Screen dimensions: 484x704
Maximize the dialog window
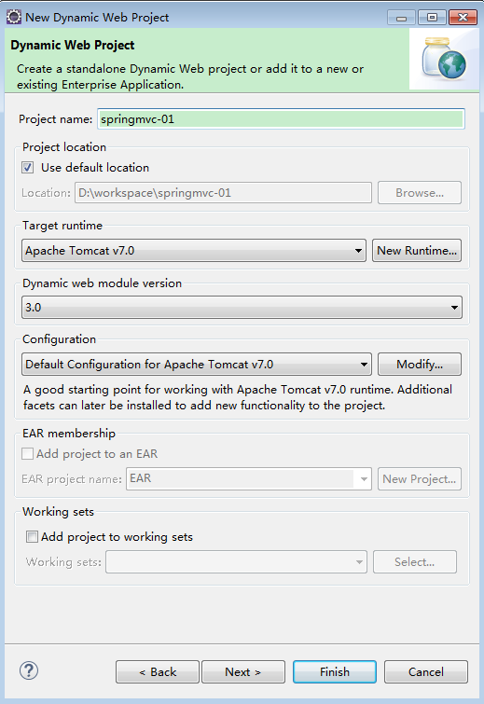(x=432, y=18)
